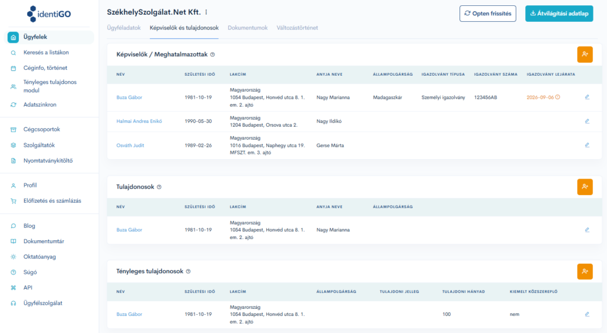Edit Buza Gábor row in Képviselők table
The width and height of the screenshot is (607, 333).
click(587, 98)
